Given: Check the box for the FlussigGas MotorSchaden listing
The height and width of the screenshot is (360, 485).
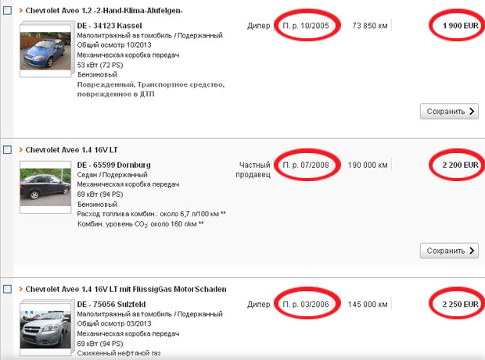Looking at the screenshot, I should [7, 289].
